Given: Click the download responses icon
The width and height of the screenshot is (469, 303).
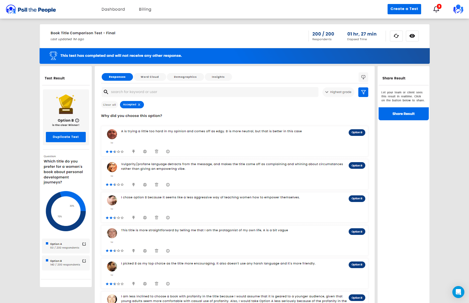Looking at the screenshot, I should (x=363, y=77).
